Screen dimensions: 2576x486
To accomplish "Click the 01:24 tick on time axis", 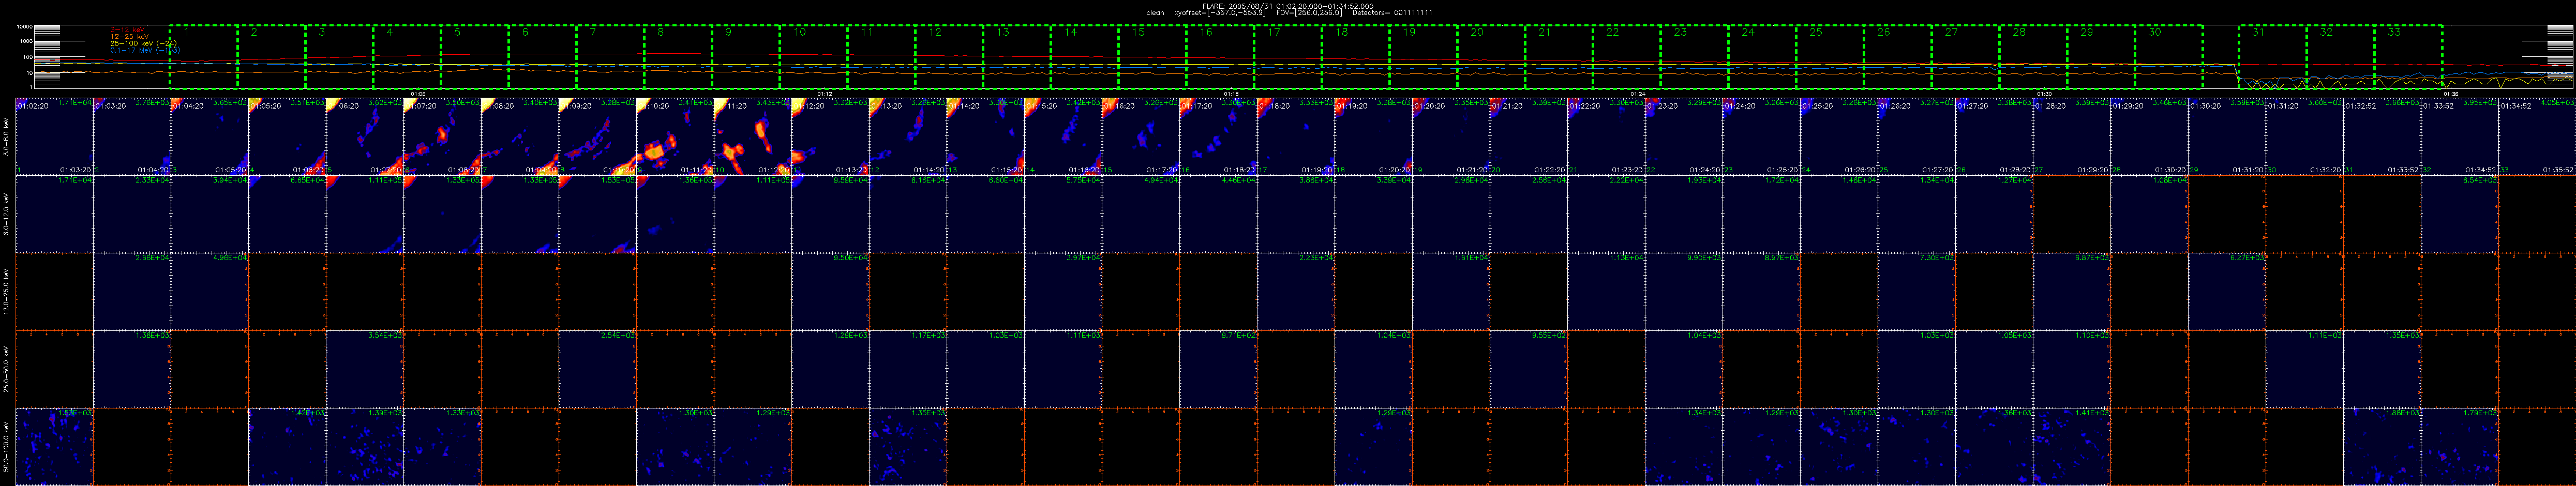I will coord(1638,93).
